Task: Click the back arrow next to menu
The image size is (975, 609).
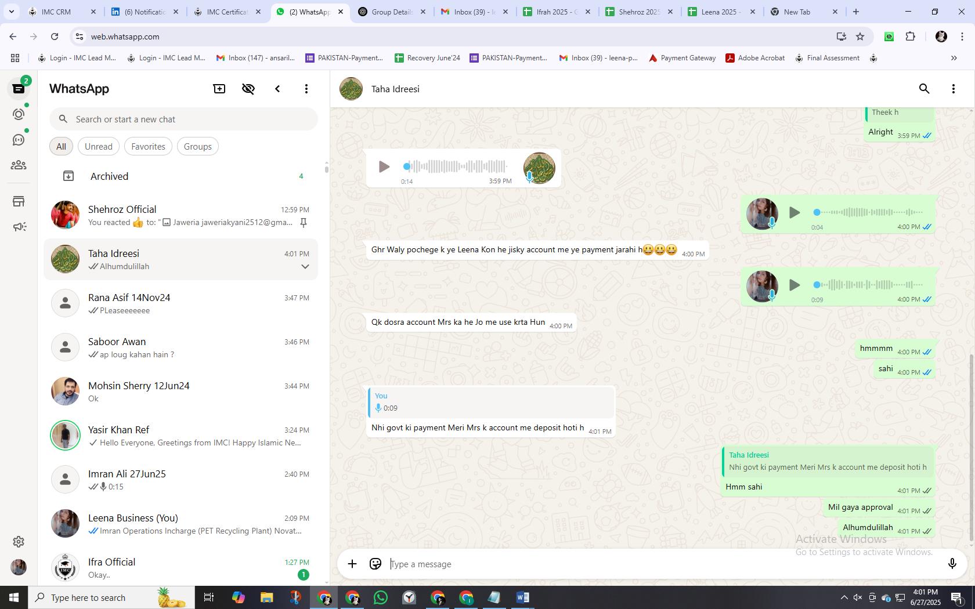Action: (x=277, y=89)
